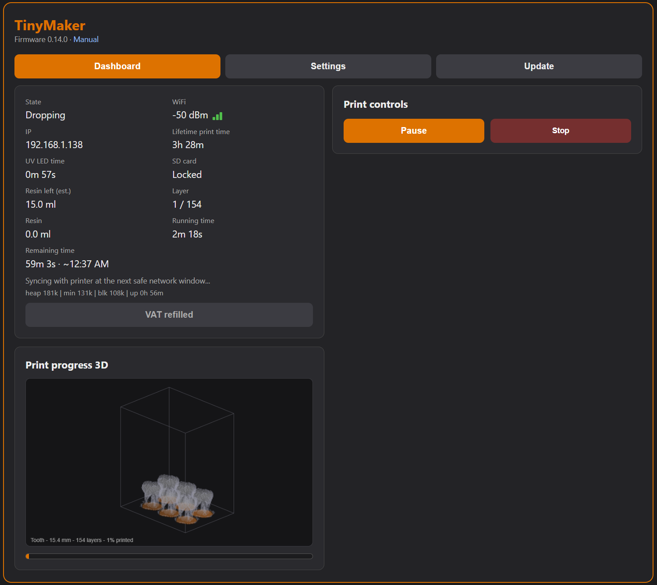Open the Dashboard tab

point(117,66)
